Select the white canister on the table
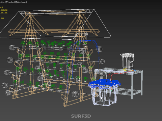Screen dimensions: 162x121 128,62
